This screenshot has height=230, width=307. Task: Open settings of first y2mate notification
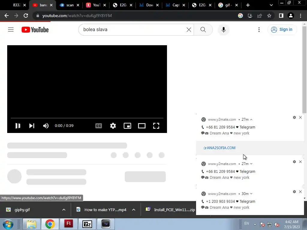tap(294, 117)
